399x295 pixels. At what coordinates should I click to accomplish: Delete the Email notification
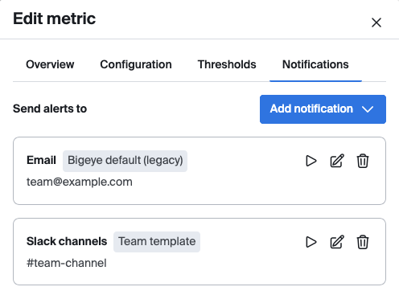(363, 161)
